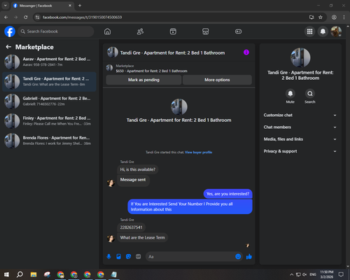Image resolution: width=350 pixels, height=280 pixels.
Task: Choose a sticker from the sticker icon
Action: [x=128, y=257]
